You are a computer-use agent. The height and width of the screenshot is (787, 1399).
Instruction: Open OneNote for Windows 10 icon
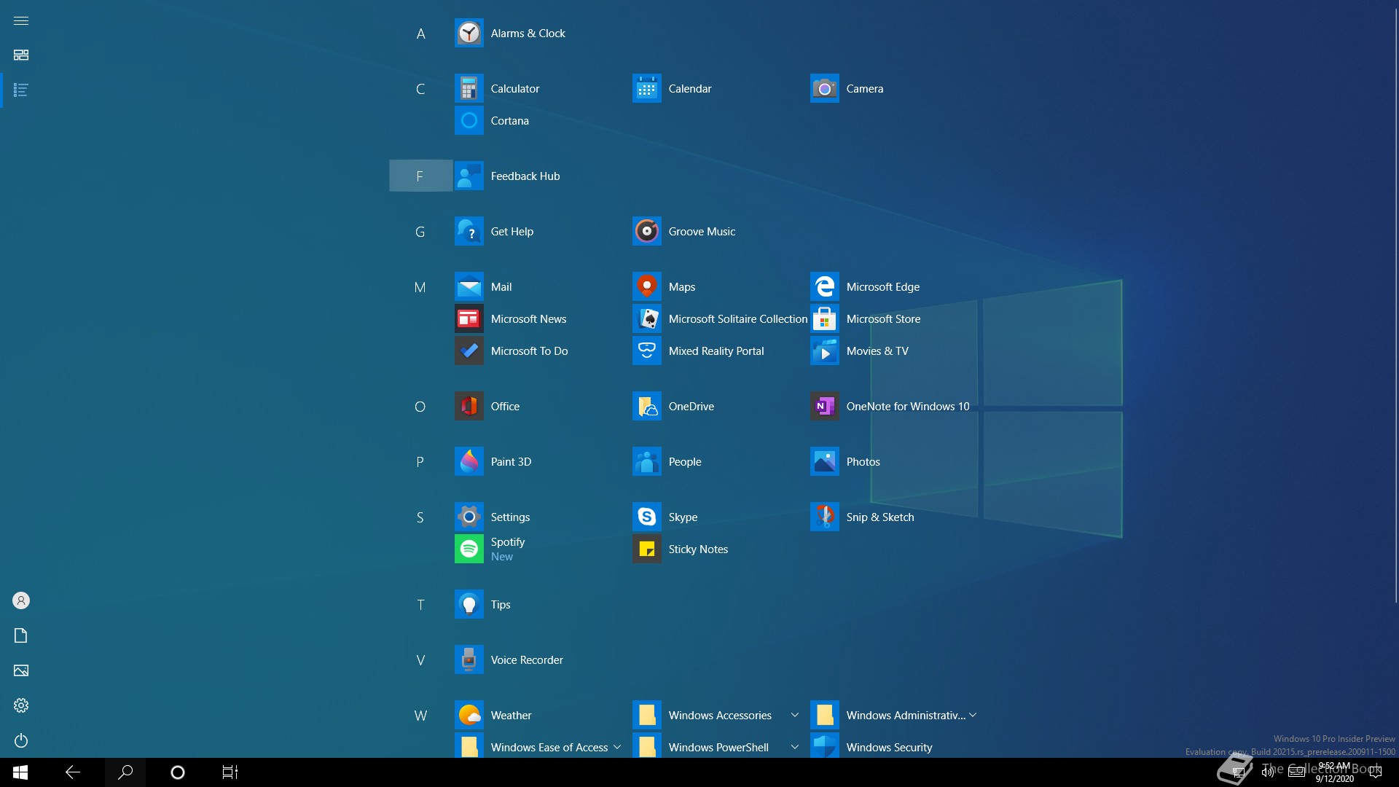824,407
